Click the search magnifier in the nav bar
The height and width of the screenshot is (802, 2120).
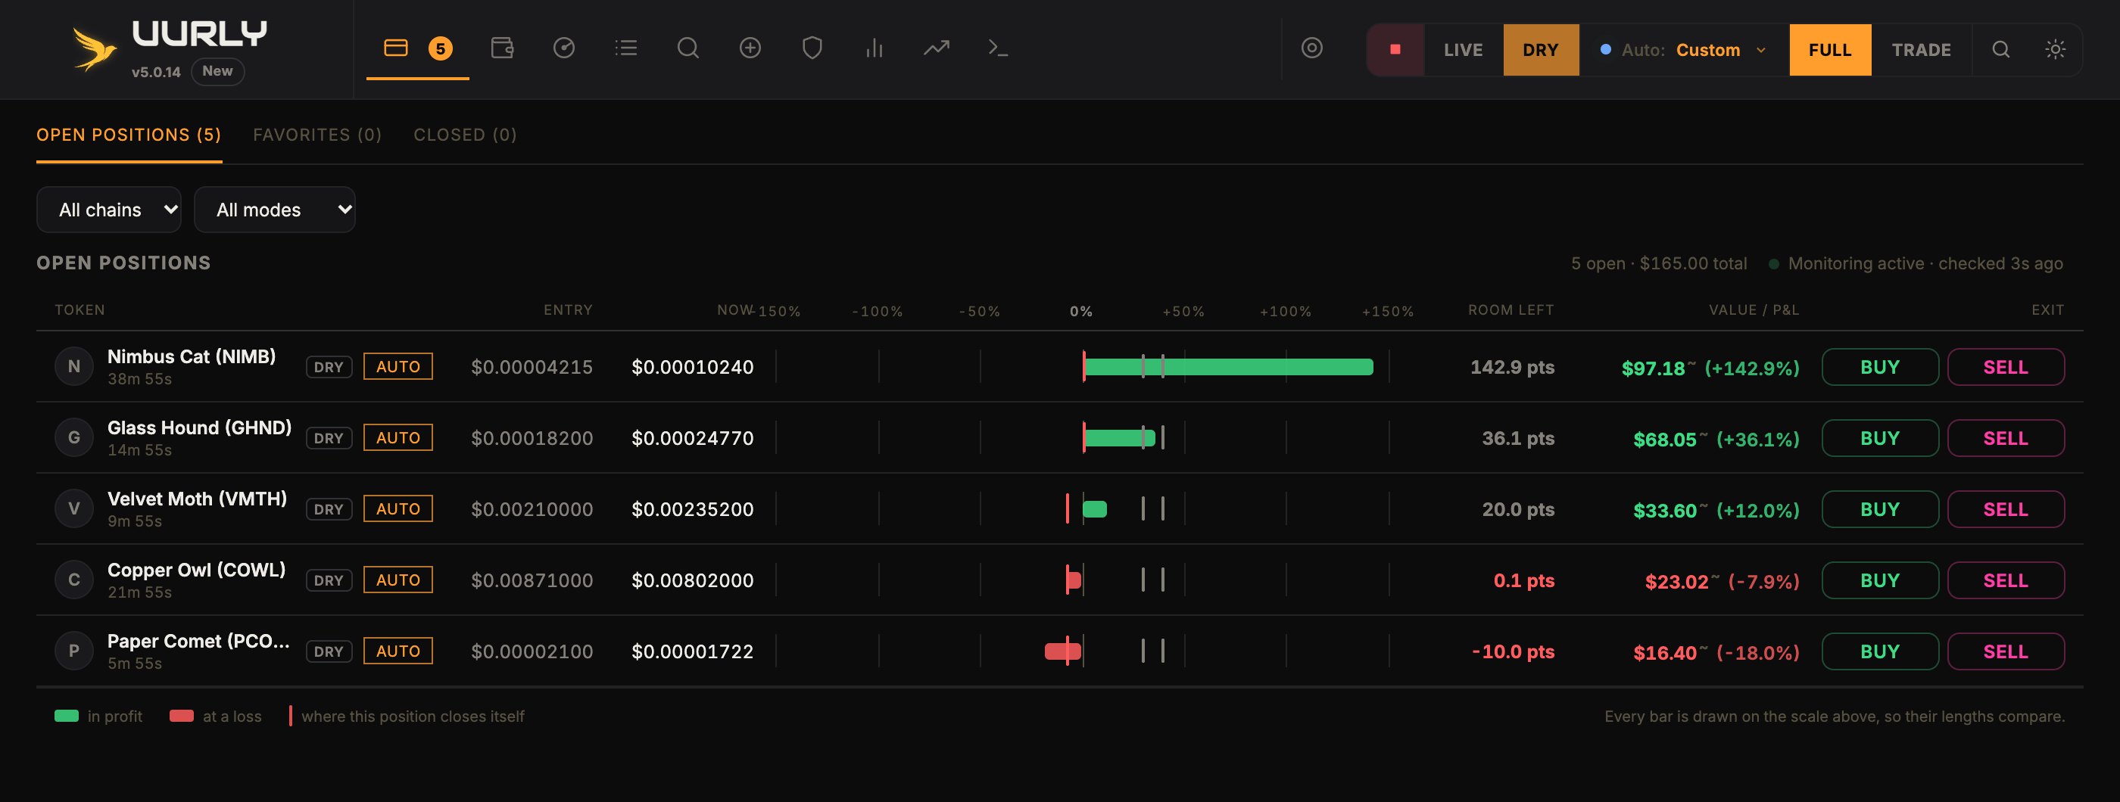tap(688, 48)
